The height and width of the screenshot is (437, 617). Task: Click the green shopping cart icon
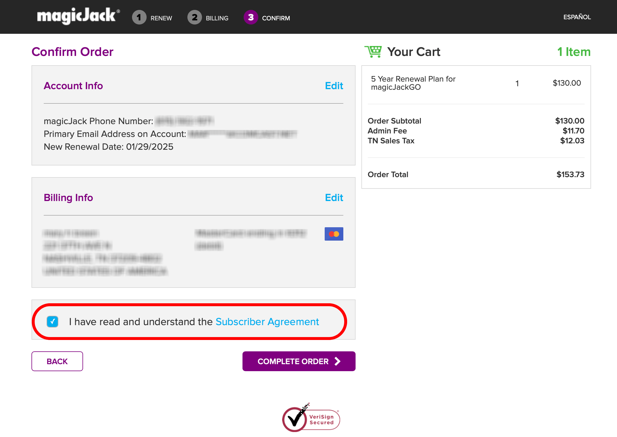click(373, 52)
